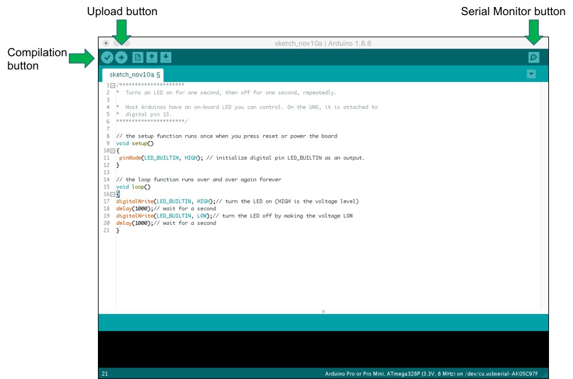Click the line indicator 21 in status bar
Viewport: 573px width, 379px height.
pyautogui.click(x=106, y=373)
